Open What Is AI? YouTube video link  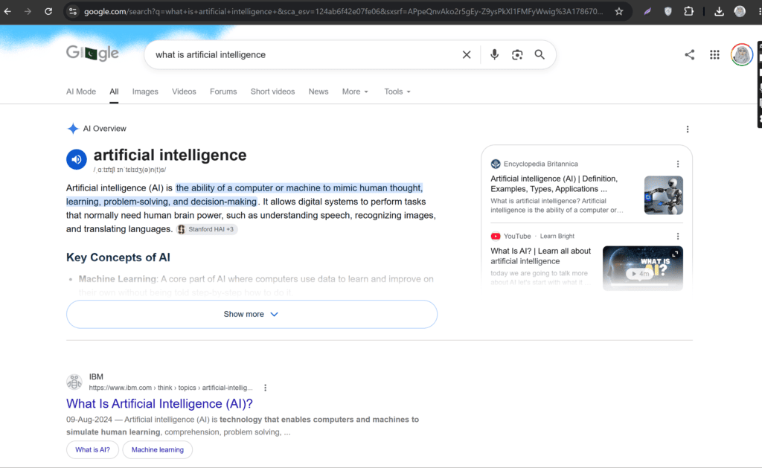coord(540,256)
